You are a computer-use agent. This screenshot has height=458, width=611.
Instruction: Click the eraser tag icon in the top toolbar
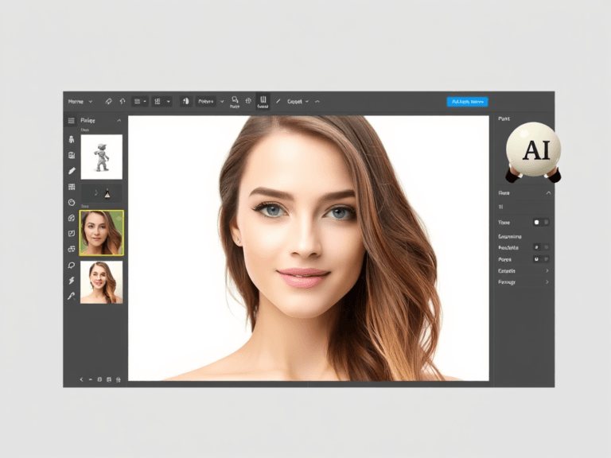coord(109,101)
